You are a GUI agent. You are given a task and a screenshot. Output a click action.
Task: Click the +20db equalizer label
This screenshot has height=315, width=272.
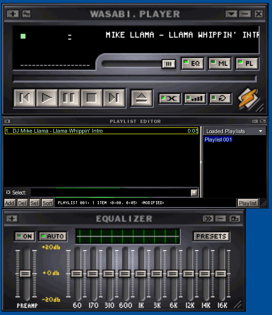tap(51, 247)
